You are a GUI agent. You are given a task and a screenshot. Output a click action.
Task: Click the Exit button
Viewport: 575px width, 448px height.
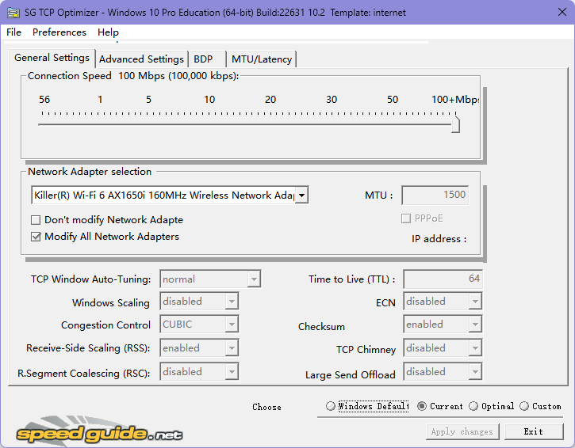[x=534, y=431]
